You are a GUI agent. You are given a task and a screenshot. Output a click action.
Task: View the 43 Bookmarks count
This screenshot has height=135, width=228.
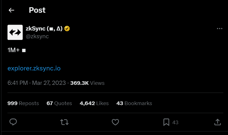(134, 103)
